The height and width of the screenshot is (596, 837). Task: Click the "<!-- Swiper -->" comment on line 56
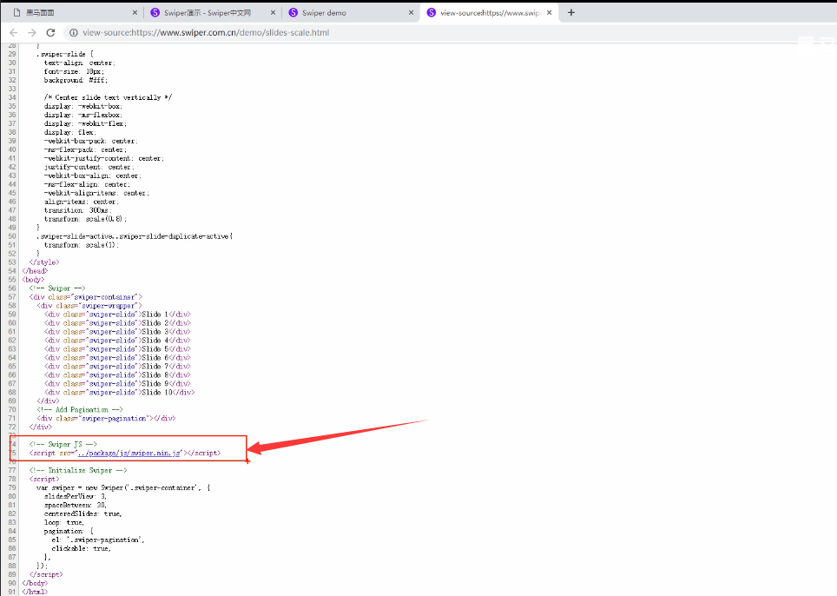coord(57,288)
